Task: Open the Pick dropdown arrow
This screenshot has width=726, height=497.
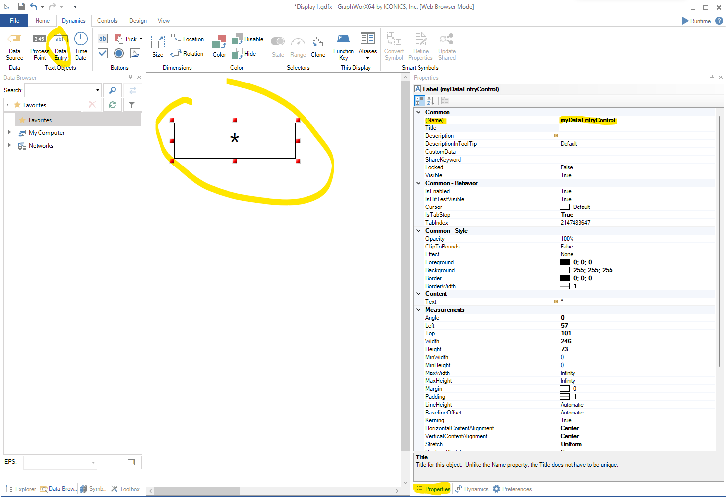Action: tap(141, 39)
